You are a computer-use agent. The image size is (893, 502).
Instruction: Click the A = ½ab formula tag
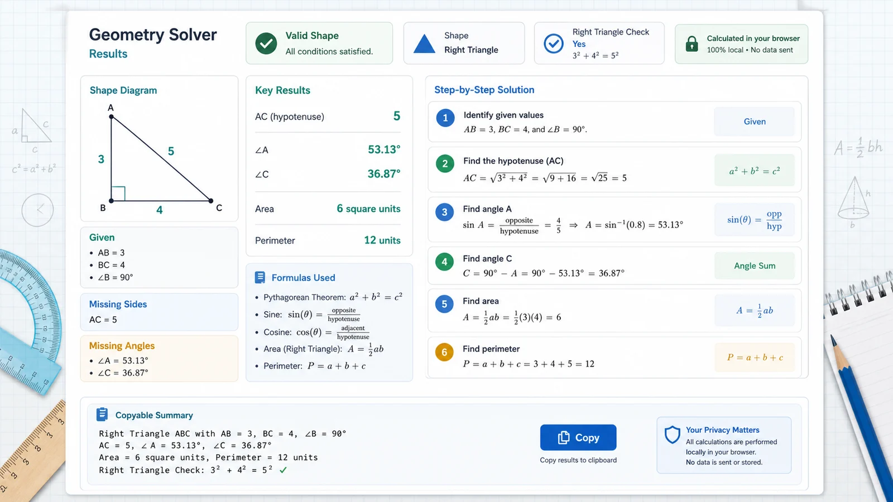(x=755, y=311)
